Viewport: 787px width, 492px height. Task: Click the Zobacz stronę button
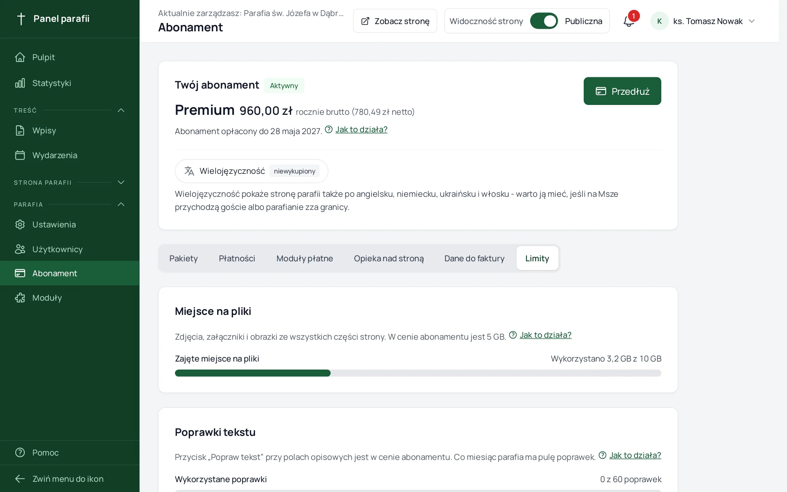click(395, 21)
